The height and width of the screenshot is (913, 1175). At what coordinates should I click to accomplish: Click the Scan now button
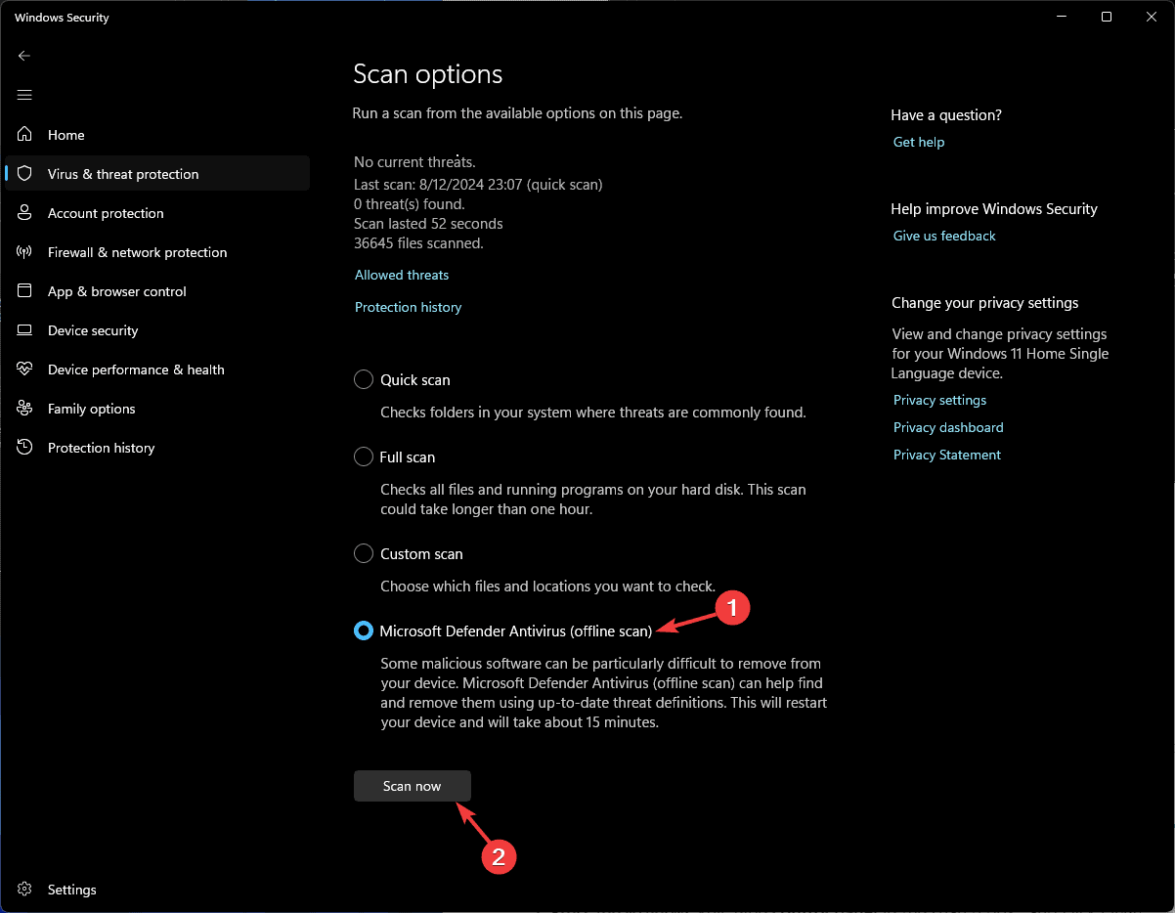point(413,786)
